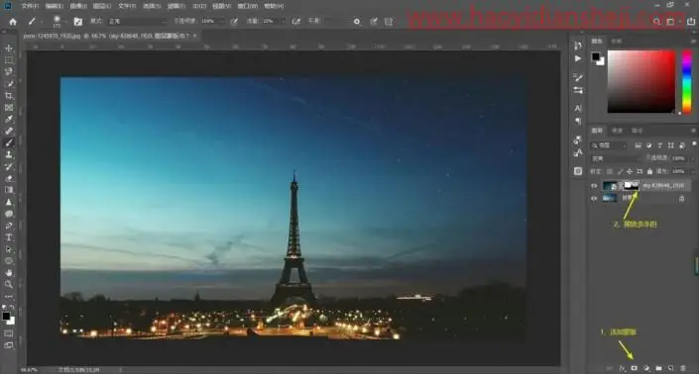Select the sky layer mask thumbnail

(631, 185)
